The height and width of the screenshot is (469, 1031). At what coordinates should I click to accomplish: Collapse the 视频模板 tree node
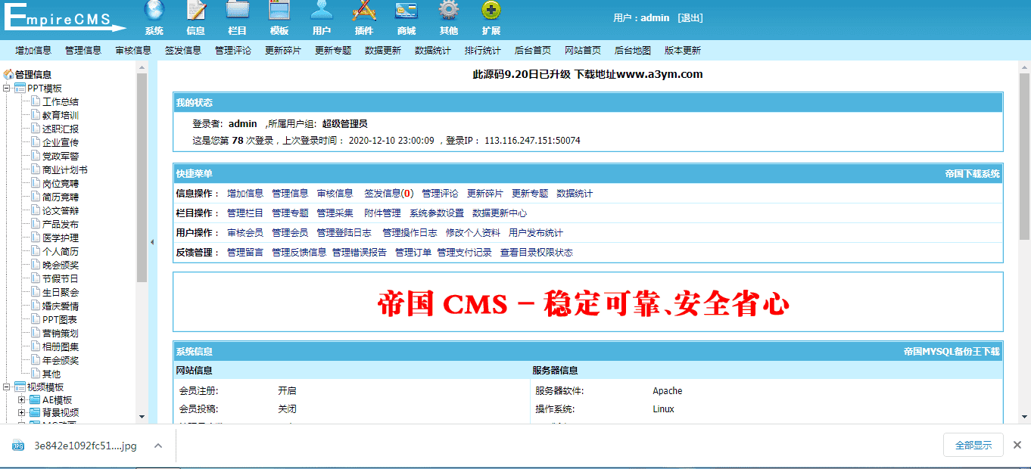pos(7,387)
